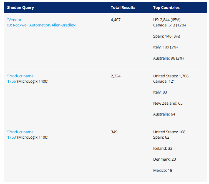The width and height of the screenshot is (209, 184).
Task: Select the total results value 349
Action: [114, 132]
